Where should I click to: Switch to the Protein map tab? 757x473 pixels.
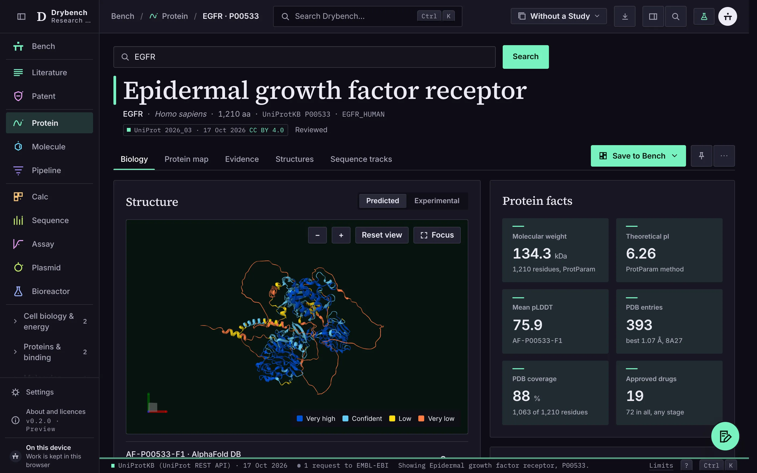pyautogui.click(x=187, y=159)
